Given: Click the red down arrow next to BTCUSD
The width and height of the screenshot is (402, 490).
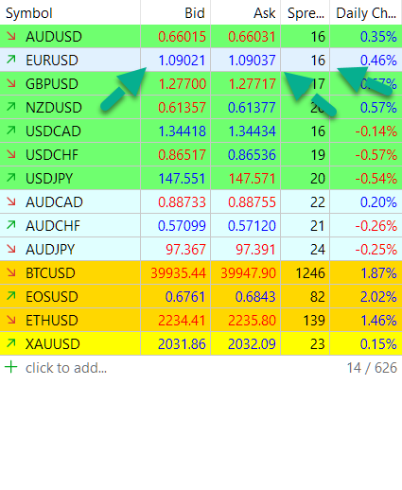Looking at the screenshot, I should pyautogui.click(x=11, y=272).
